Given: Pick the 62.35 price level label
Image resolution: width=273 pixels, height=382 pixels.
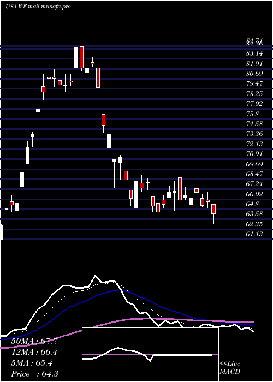Looking at the screenshot, I should pyautogui.click(x=254, y=224).
